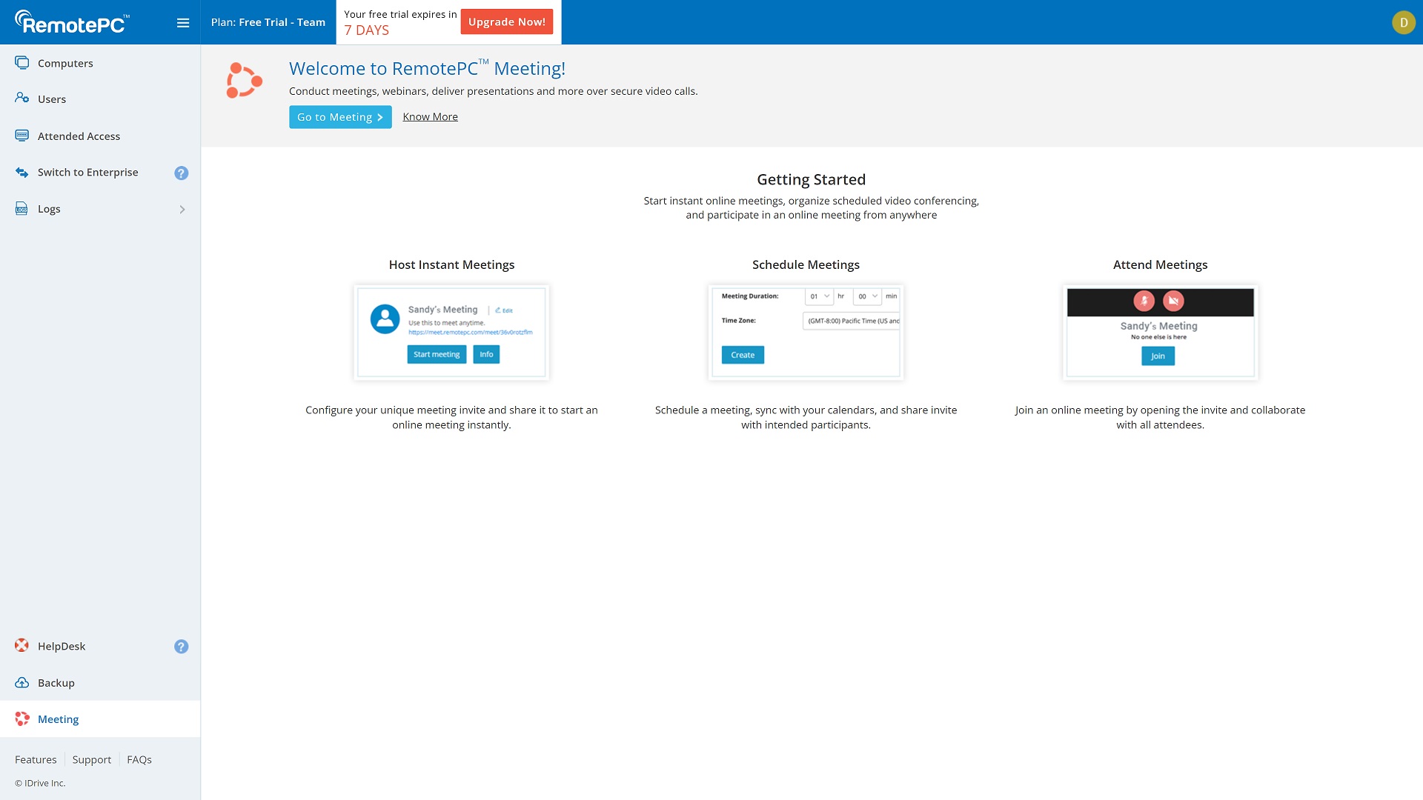Screen dimensions: 1423x800
Task: Open the Know More link
Action: (430, 117)
